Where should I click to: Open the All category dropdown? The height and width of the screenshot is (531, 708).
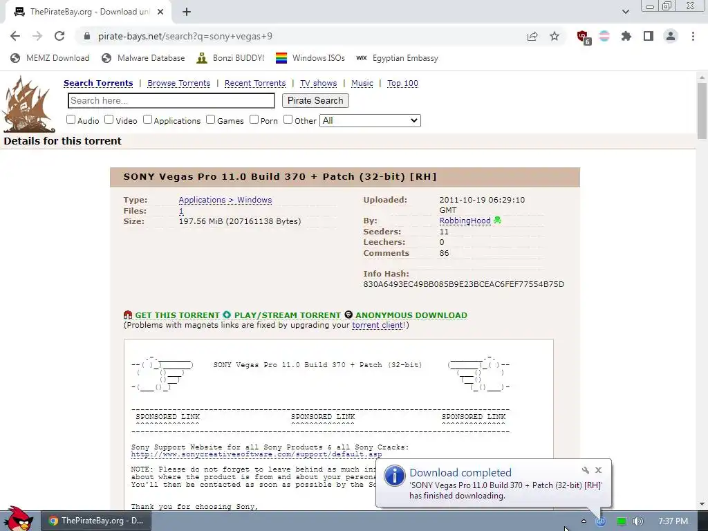(x=370, y=120)
